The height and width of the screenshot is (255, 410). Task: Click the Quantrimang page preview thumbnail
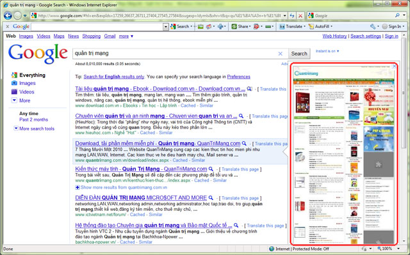(343, 155)
